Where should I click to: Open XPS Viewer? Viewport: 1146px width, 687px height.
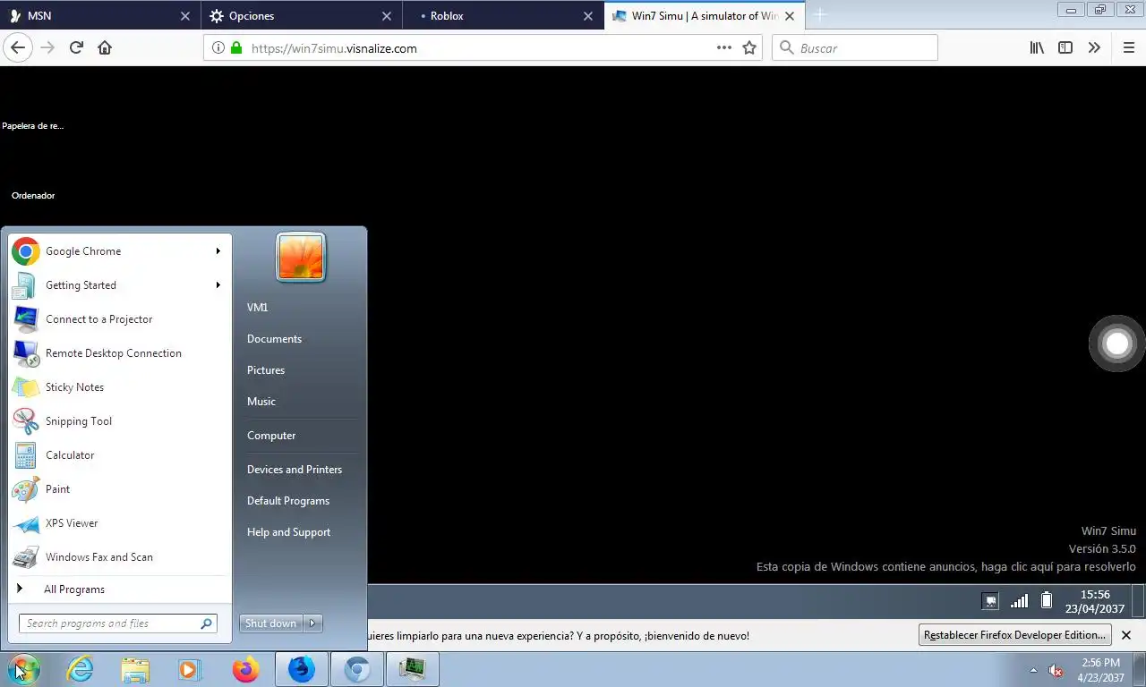pos(119,523)
